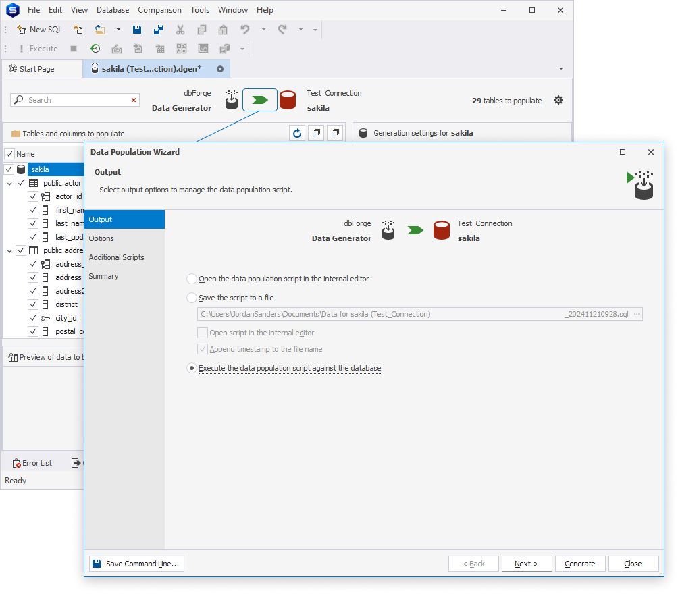Select Open script in internal editor radio
This screenshot has height=594, width=678.
click(192, 279)
